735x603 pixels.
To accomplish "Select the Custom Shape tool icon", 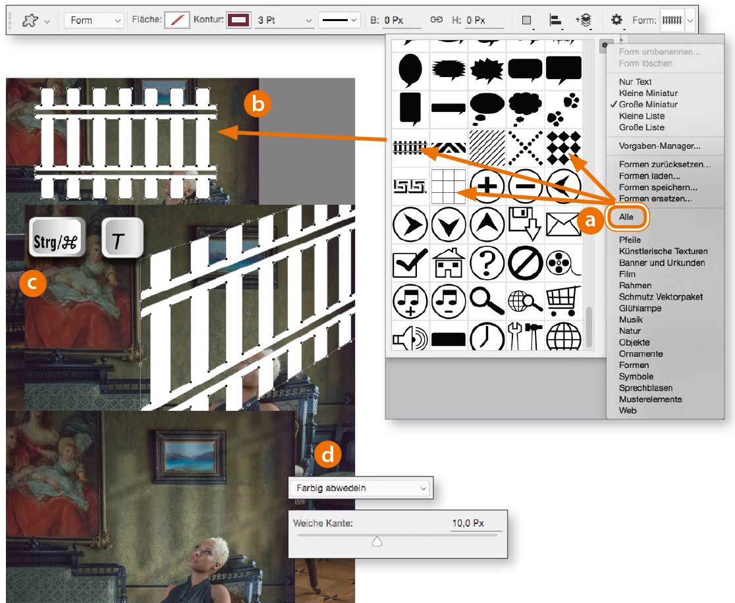I will coord(30,20).
